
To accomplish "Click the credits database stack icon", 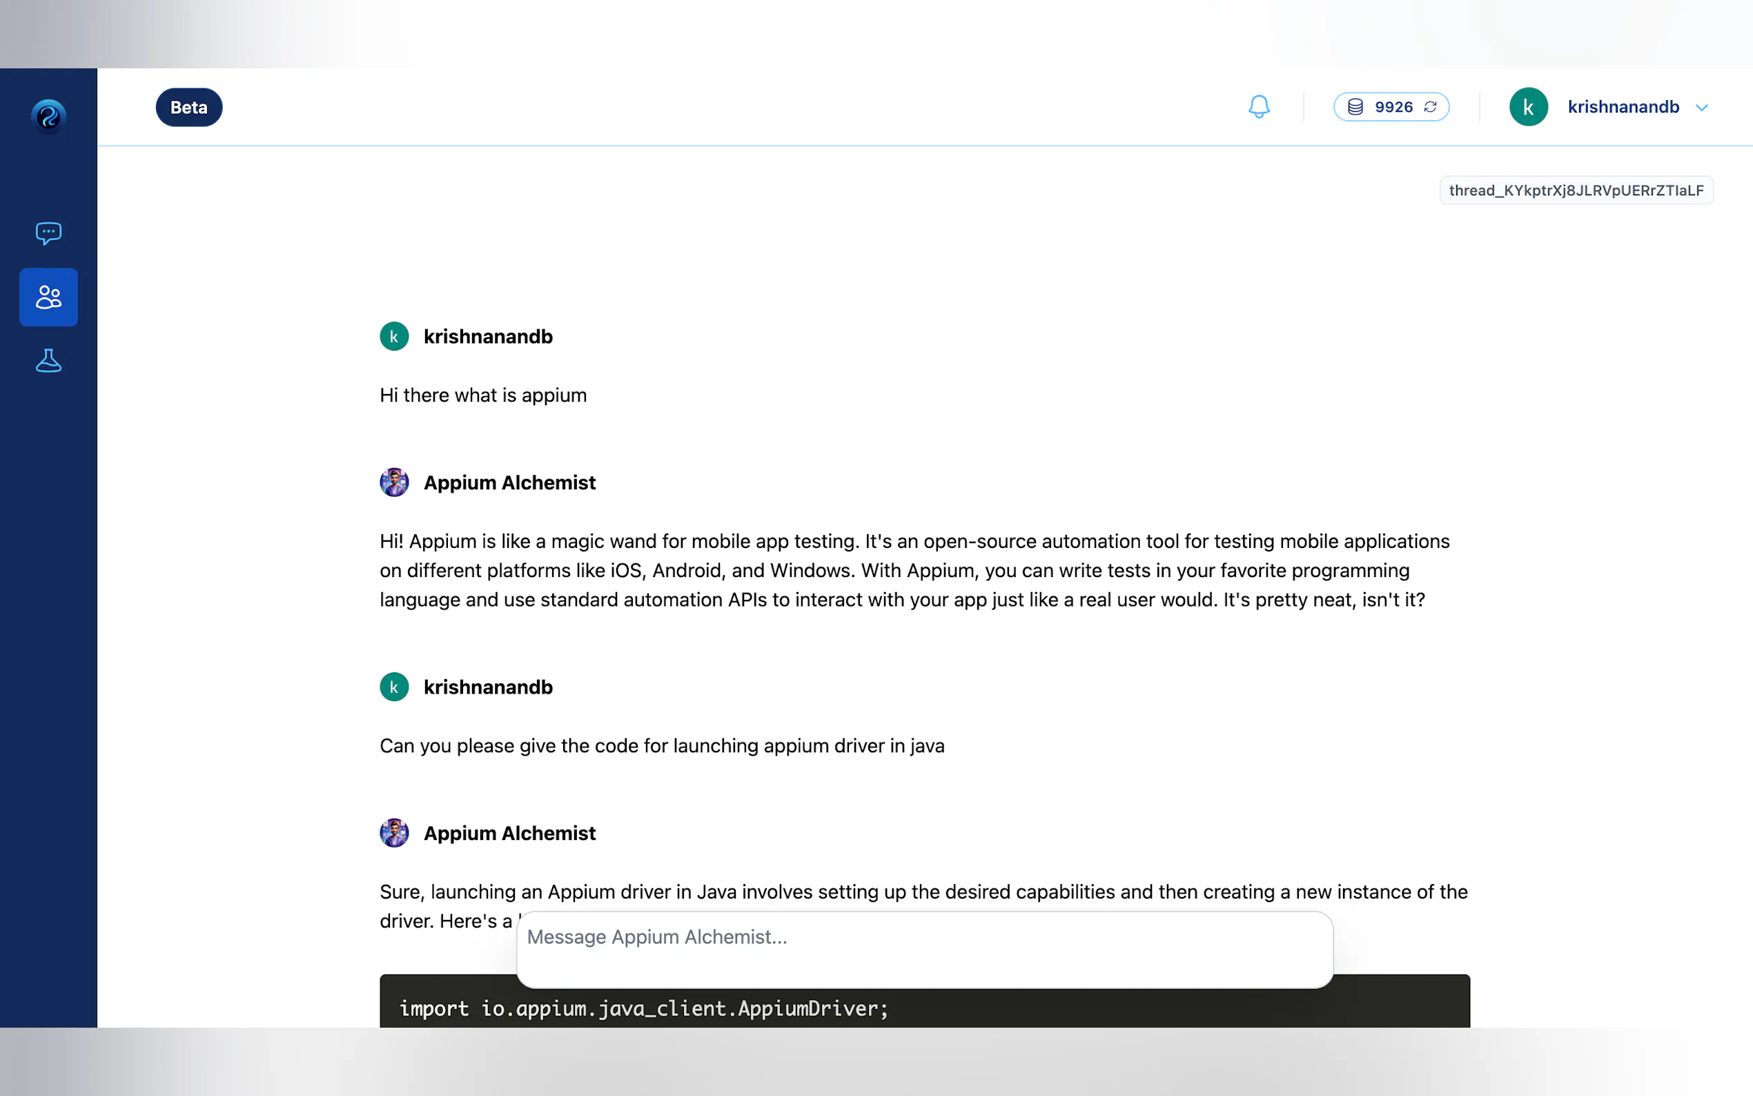I will coord(1355,107).
